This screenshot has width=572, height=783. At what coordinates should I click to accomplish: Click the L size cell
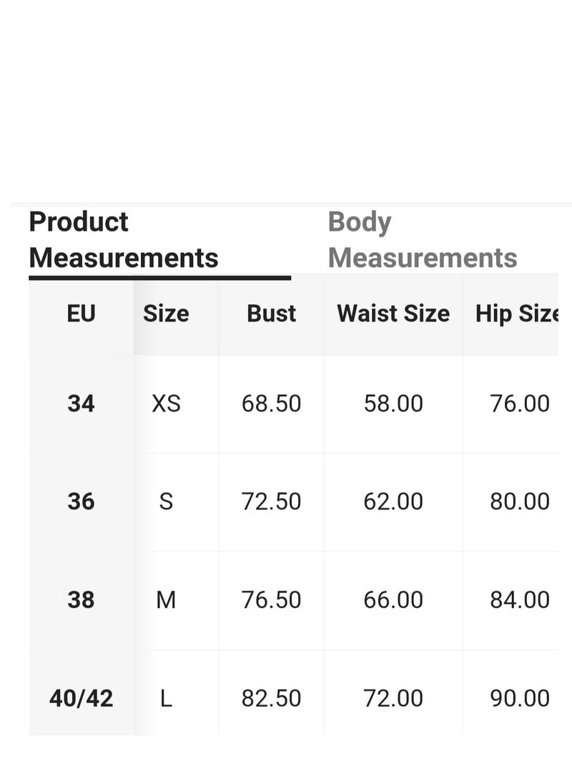click(x=166, y=698)
